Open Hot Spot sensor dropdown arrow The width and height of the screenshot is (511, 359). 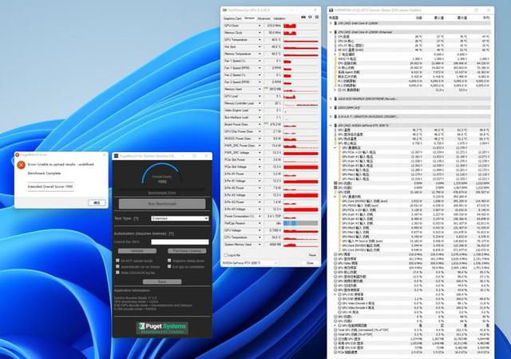tap(259, 46)
